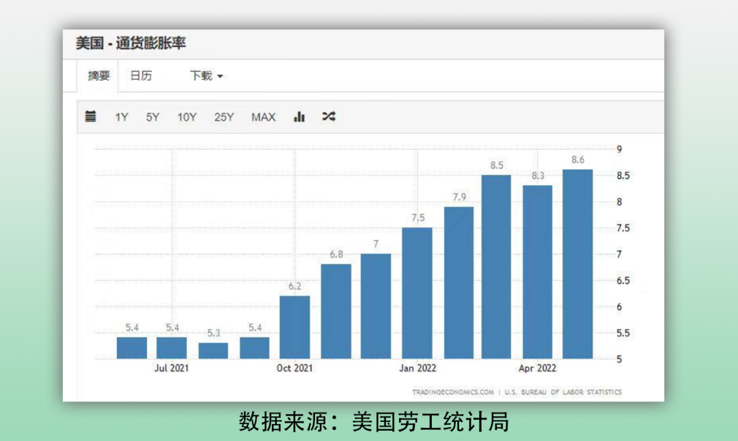Image resolution: width=738 pixels, height=441 pixels.
Task: Click the Apr 2022 axis label
Action: coord(537,368)
